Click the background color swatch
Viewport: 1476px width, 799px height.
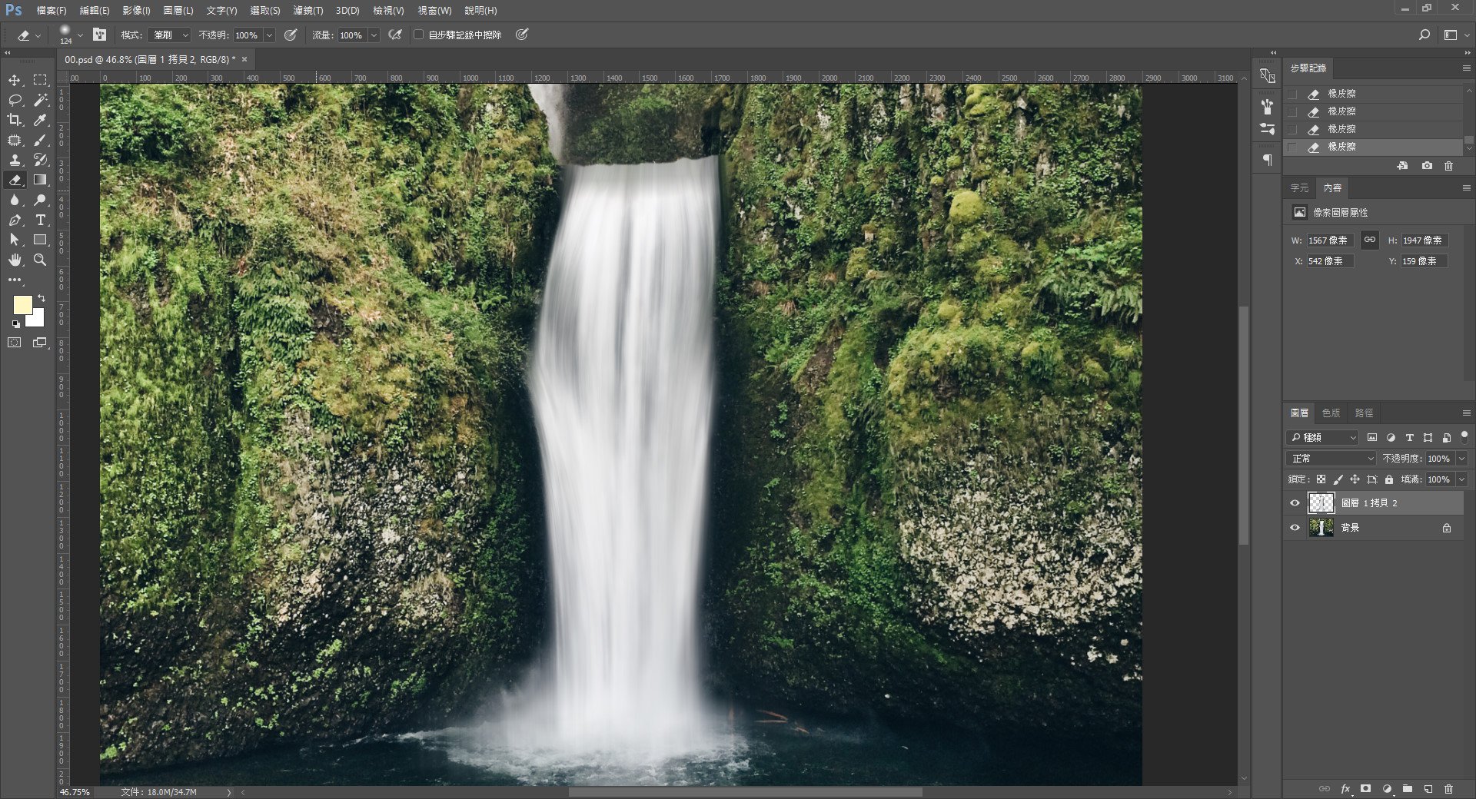tap(37, 319)
